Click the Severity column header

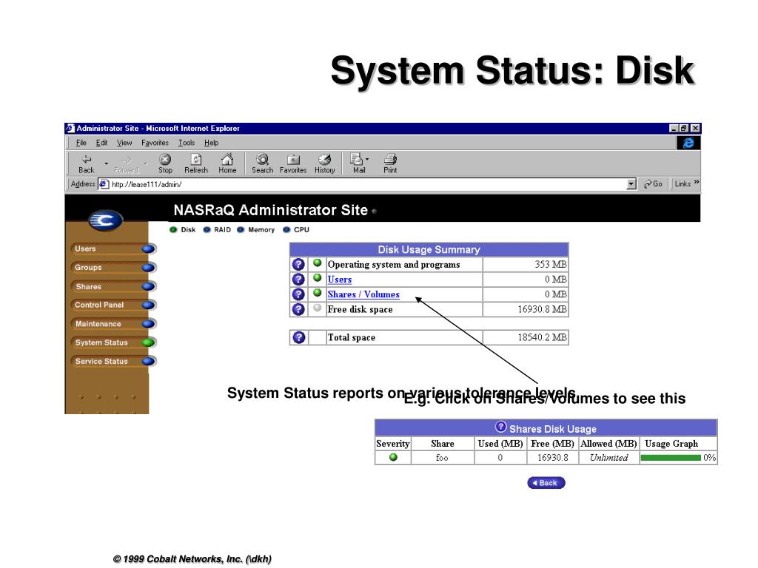392,444
